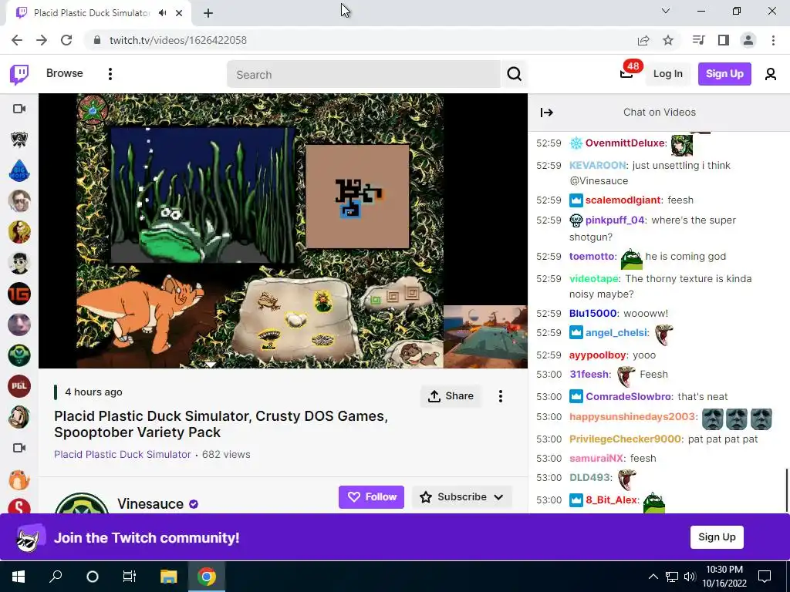Share this video
This screenshot has width=790, height=592.
pos(451,396)
